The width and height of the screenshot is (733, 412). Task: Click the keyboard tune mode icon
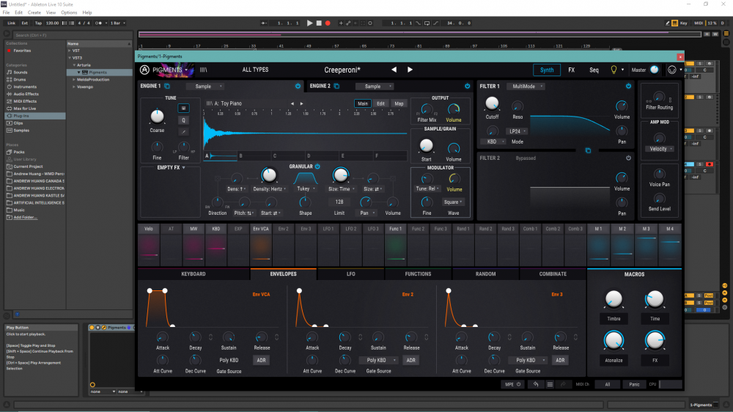(183, 108)
